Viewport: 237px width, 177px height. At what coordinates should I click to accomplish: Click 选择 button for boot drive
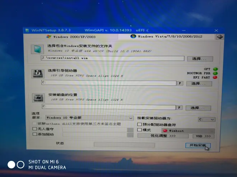199,84
